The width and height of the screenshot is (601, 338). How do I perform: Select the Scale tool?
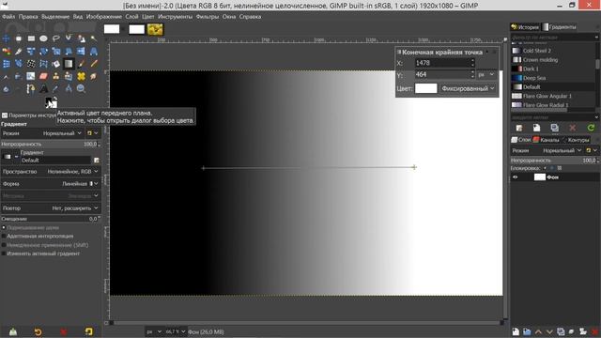[x=56, y=52]
